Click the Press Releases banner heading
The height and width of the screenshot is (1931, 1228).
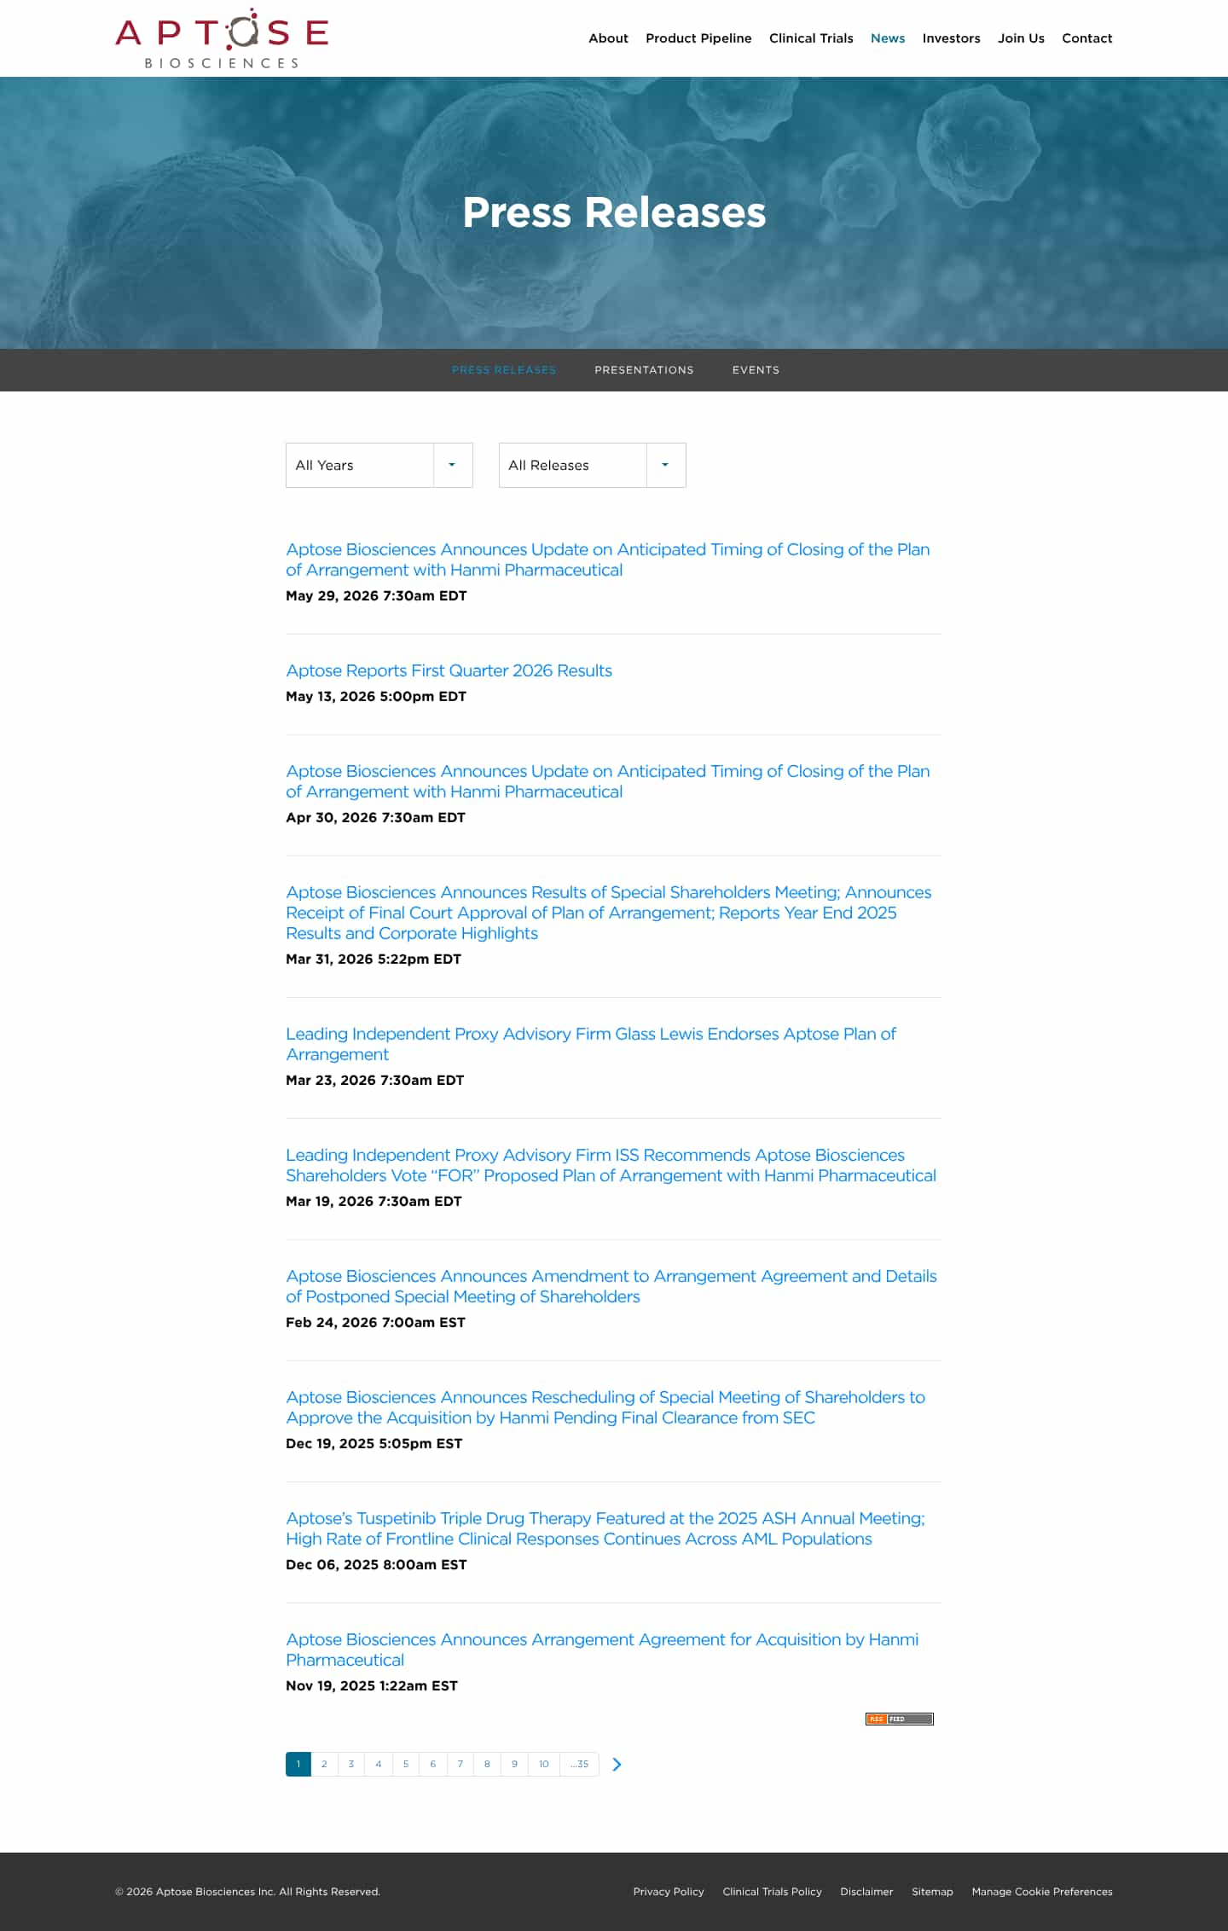click(614, 212)
